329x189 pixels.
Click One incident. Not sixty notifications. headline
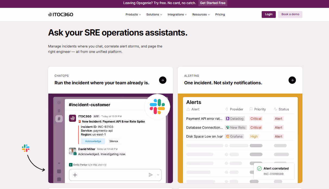click(x=223, y=83)
